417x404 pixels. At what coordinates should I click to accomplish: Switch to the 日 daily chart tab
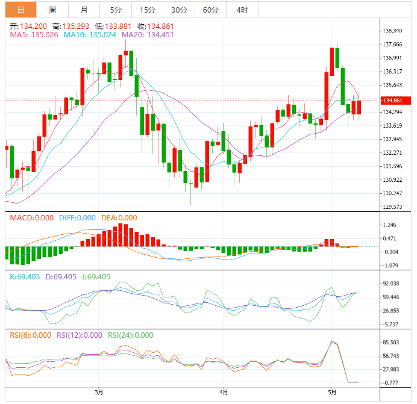click(x=20, y=10)
